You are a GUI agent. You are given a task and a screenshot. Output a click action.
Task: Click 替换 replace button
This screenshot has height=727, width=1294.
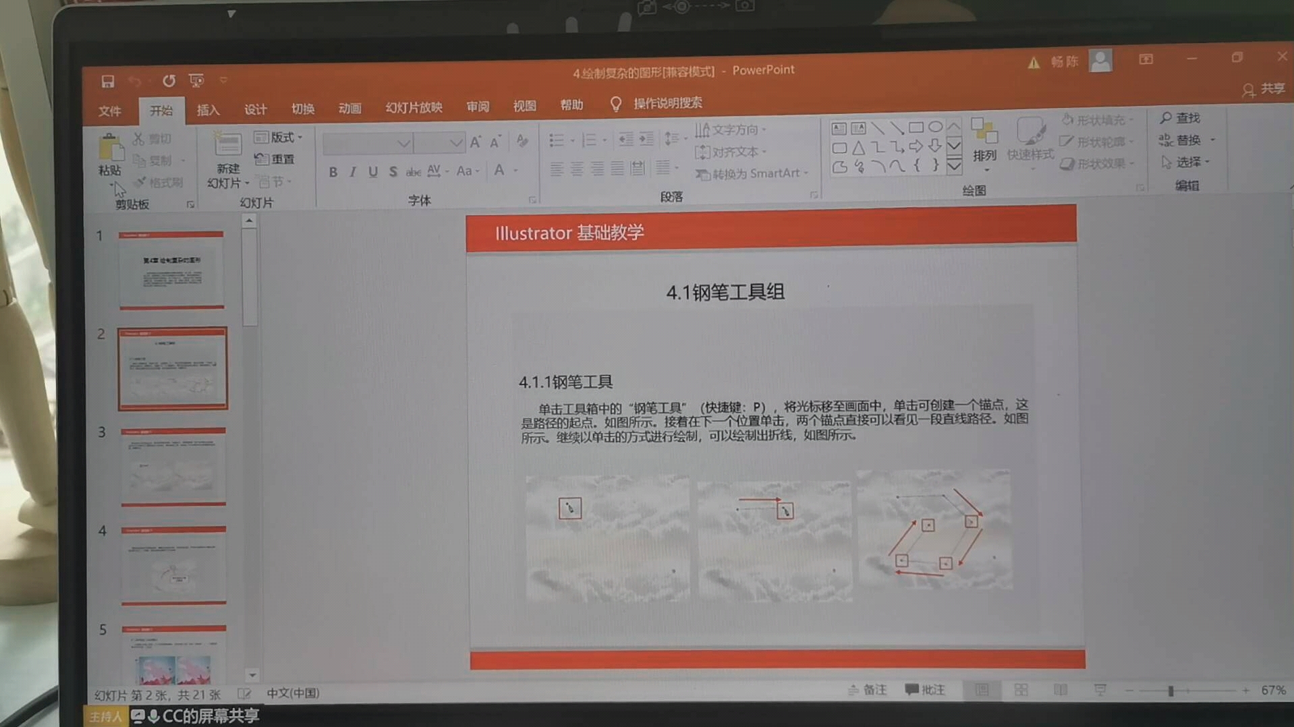pos(1186,140)
